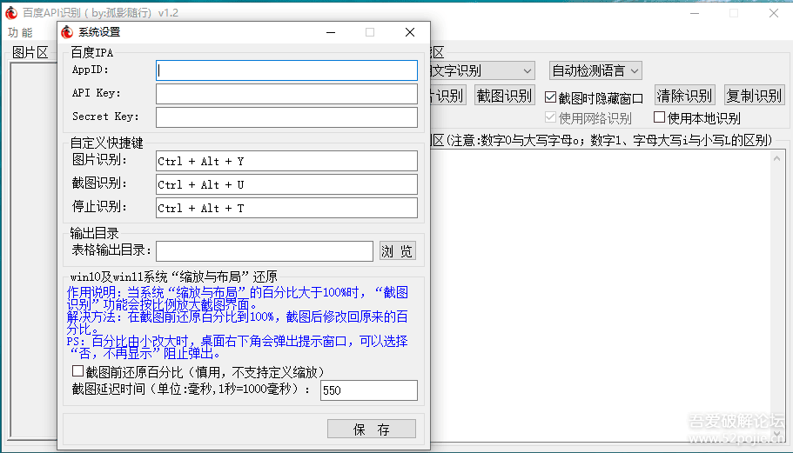Open the 自动检测语言 dropdown

(595, 70)
